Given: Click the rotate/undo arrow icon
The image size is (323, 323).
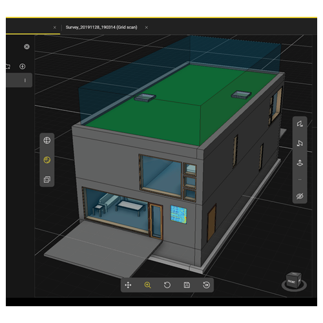Looking at the screenshot, I should [x=167, y=285].
